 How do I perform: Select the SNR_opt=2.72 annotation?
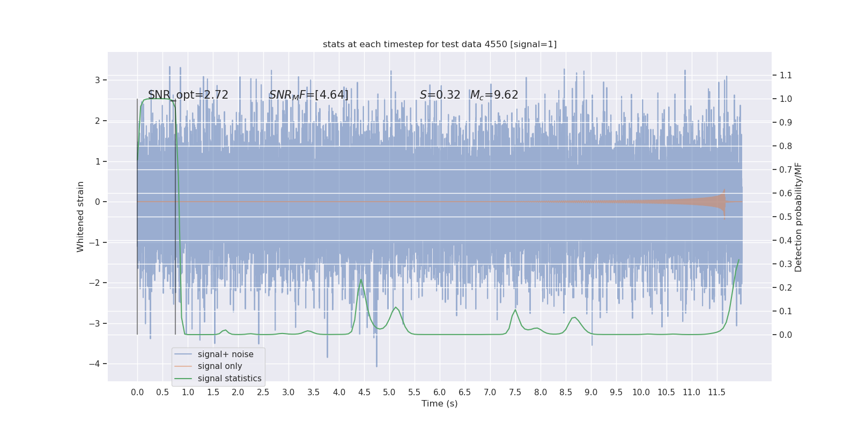188,95
